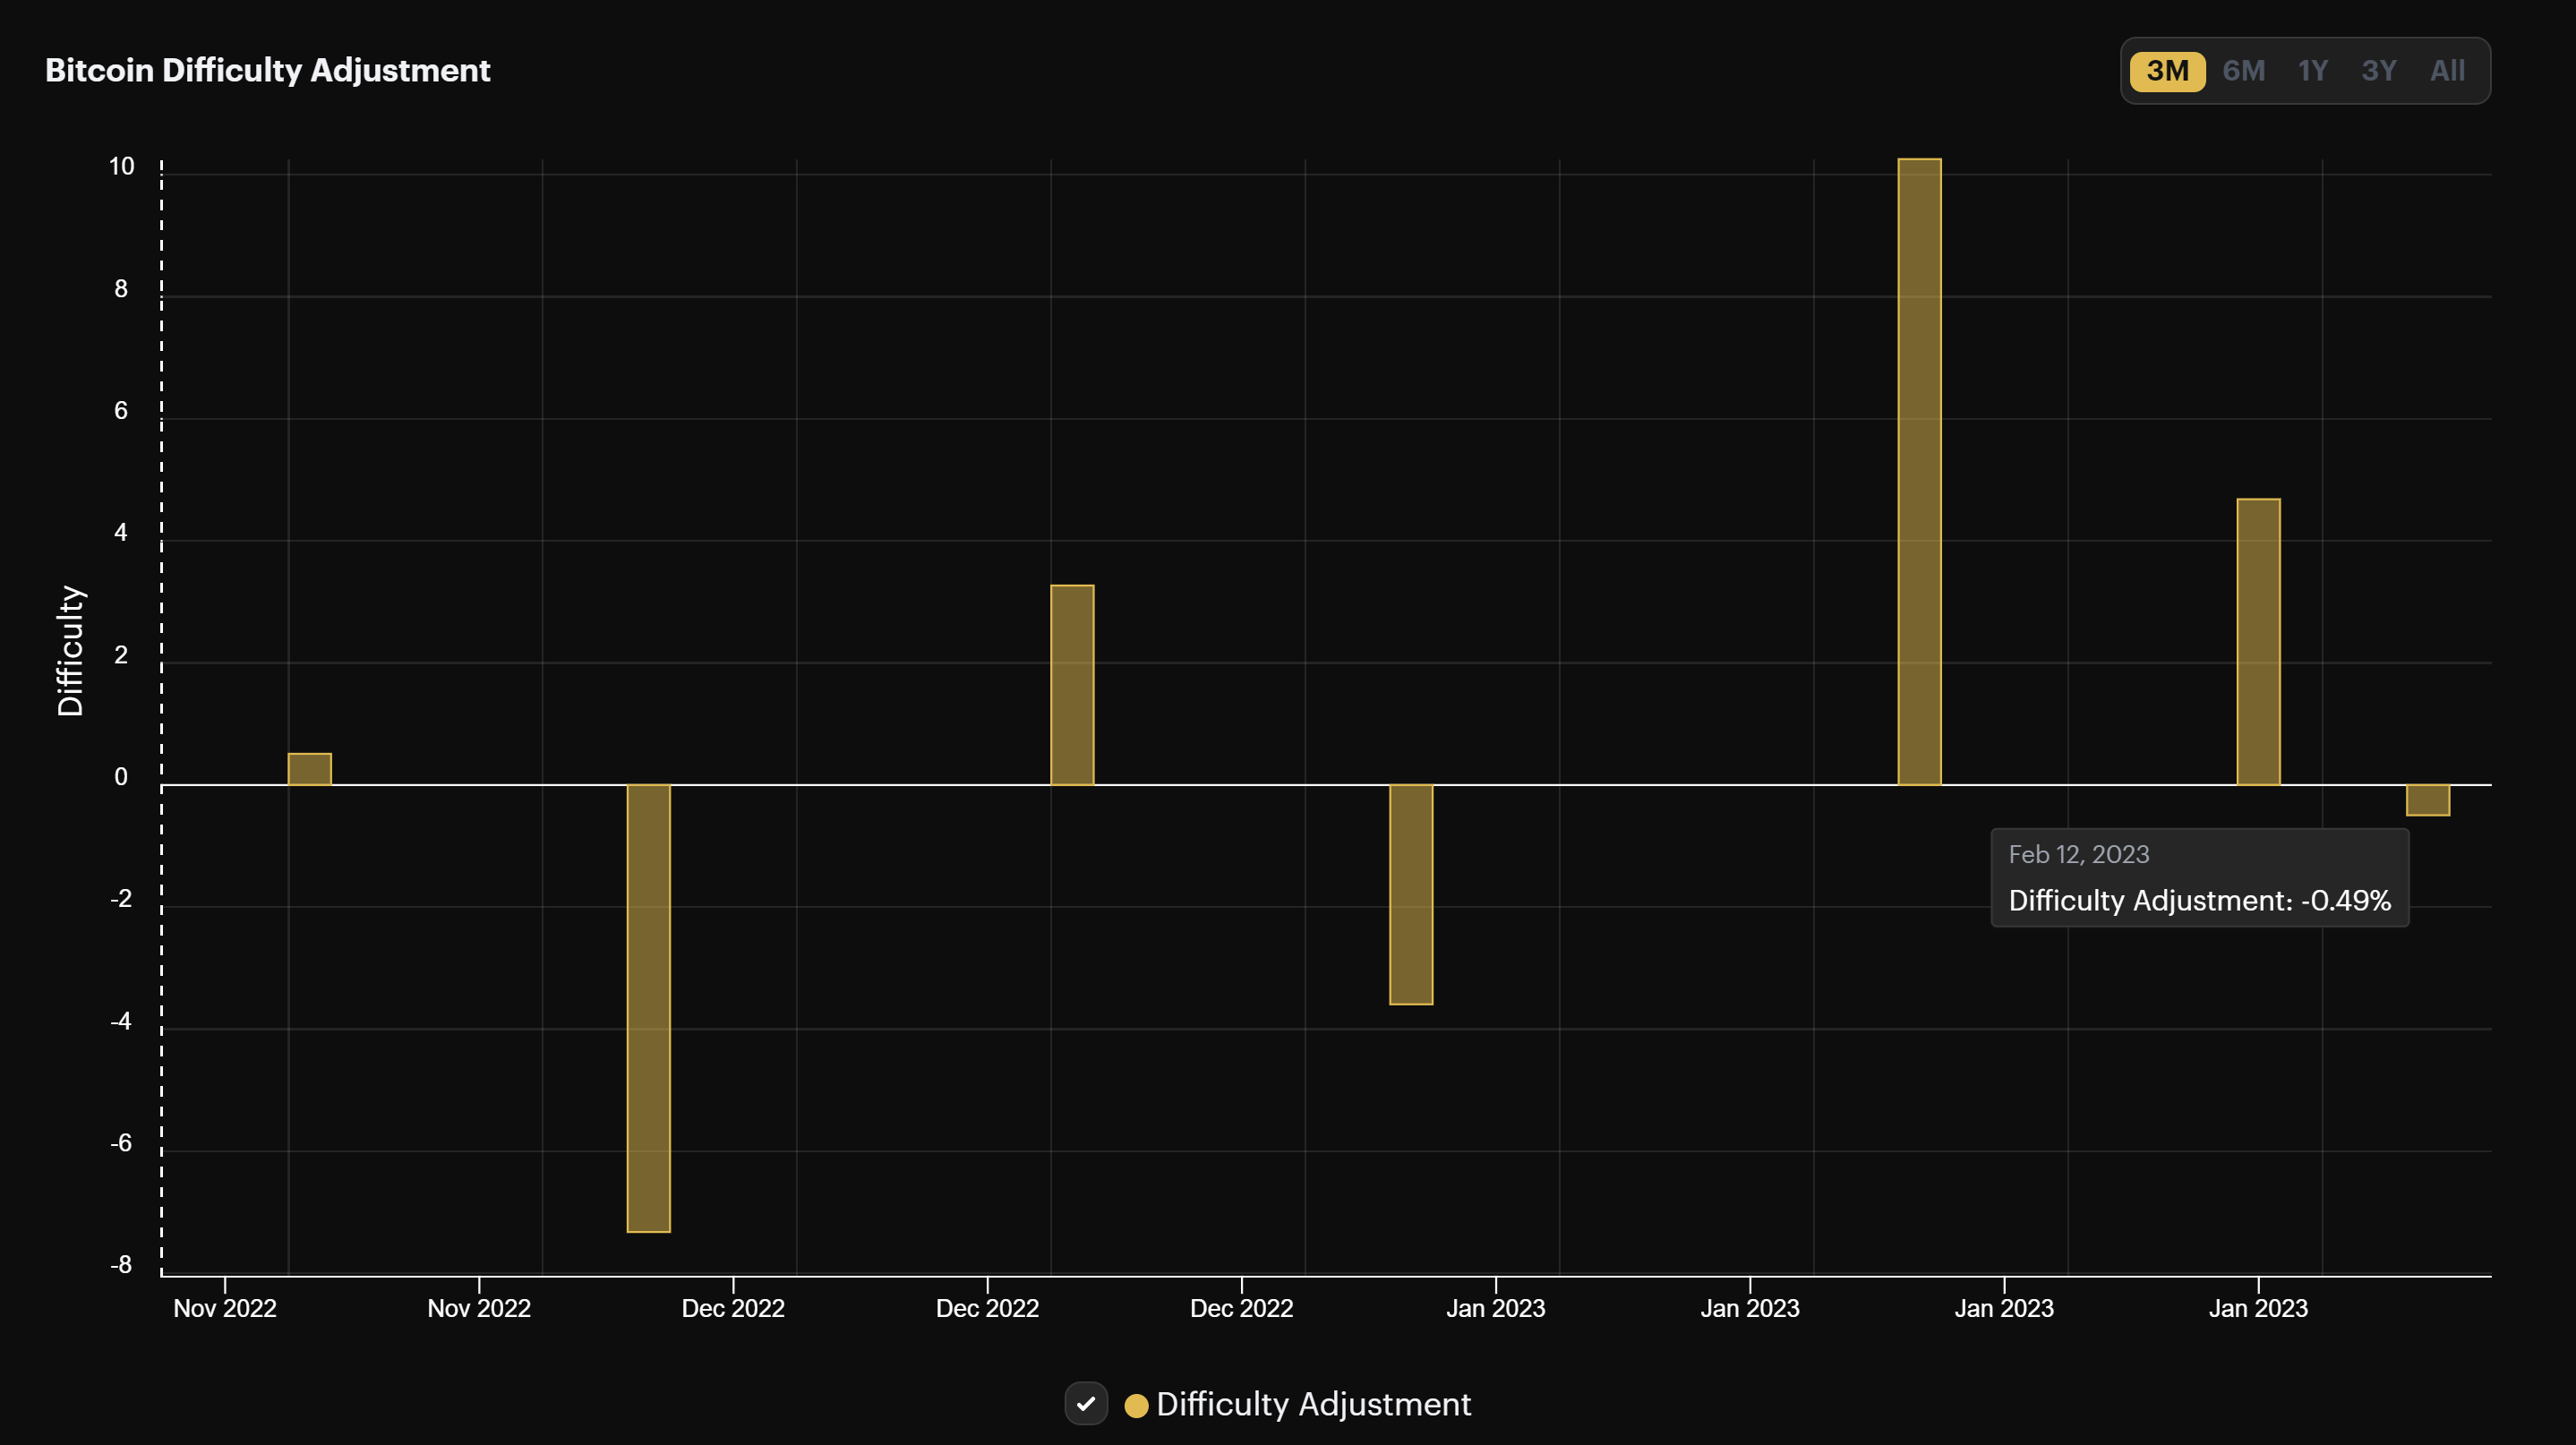Select the 1Y time range option

(2312, 70)
